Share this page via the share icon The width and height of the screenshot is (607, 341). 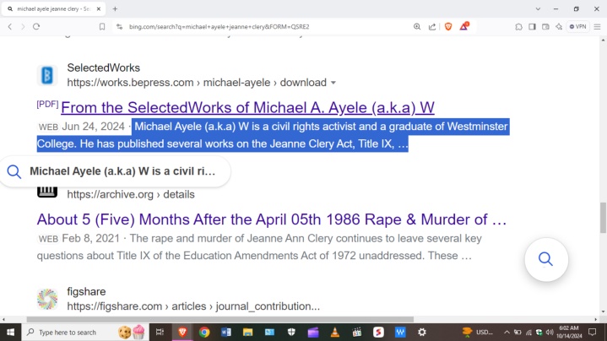(x=432, y=27)
